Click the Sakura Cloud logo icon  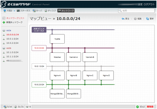point(4,4)
